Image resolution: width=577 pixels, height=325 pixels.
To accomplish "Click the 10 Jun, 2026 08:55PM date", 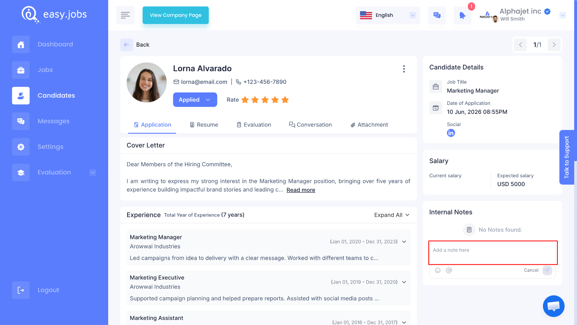I will [477, 112].
